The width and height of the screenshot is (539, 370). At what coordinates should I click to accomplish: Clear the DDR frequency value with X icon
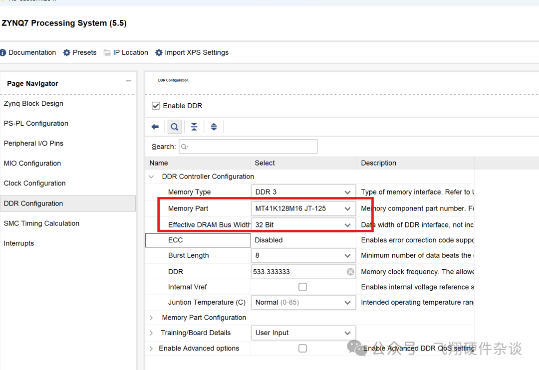(350, 272)
